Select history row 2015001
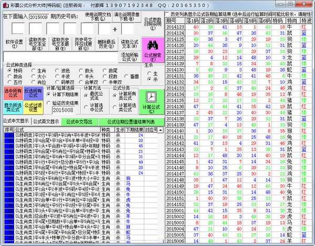This screenshot has width=315, height=246. point(239,211)
